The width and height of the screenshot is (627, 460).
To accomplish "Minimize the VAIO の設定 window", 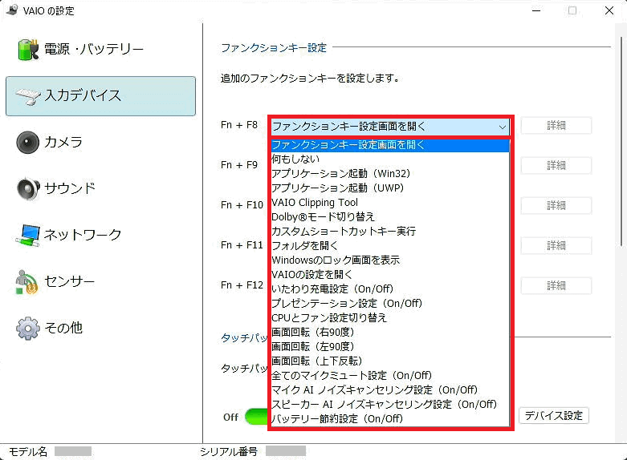I will (x=536, y=10).
